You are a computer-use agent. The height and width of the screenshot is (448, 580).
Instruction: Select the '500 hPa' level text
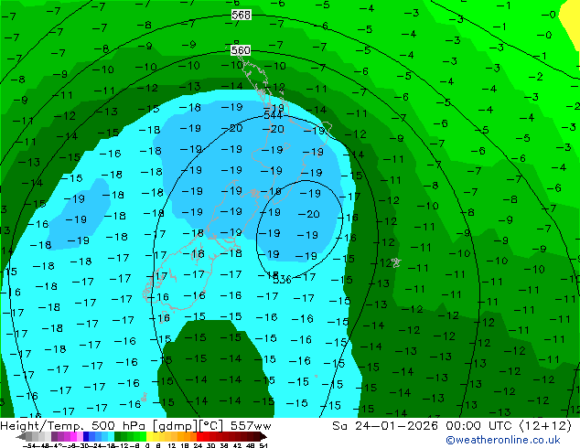(x=120, y=426)
